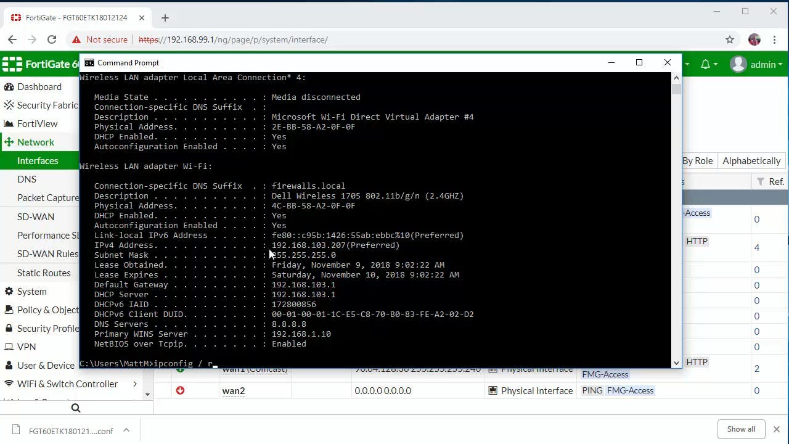Screen dimensions: 789x444
Task: Select Interfaces in the Network menu
Action: [38, 160]
